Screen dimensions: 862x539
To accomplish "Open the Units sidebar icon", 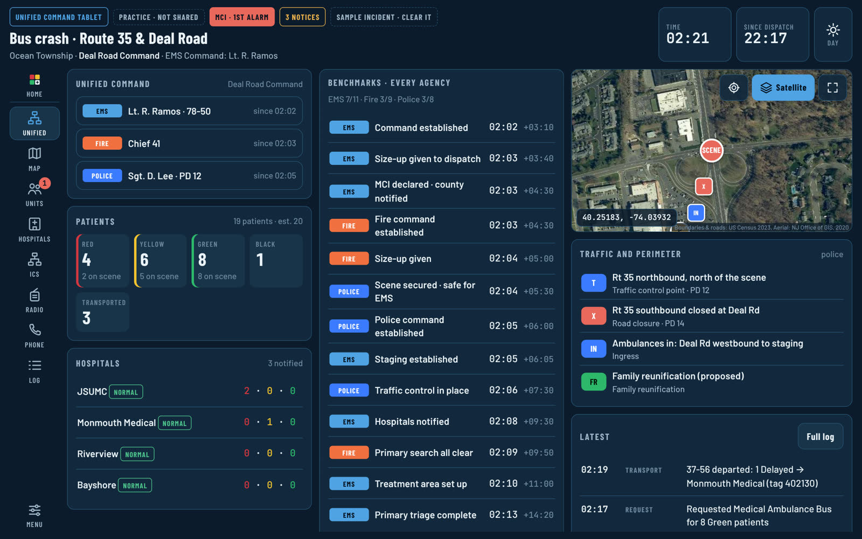I will tap(34, 194).
